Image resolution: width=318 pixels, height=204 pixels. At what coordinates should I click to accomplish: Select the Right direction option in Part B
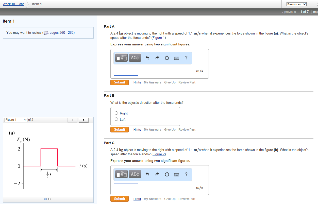click(x=116, y=113)
